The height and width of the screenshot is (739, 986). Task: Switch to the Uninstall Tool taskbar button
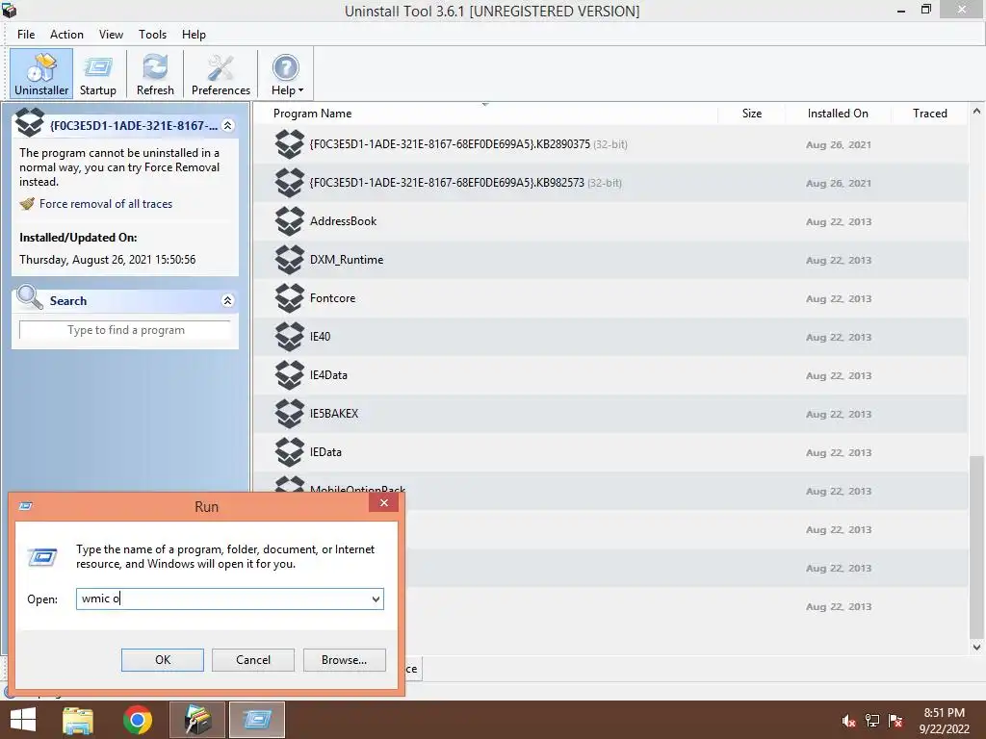[197, 720]
